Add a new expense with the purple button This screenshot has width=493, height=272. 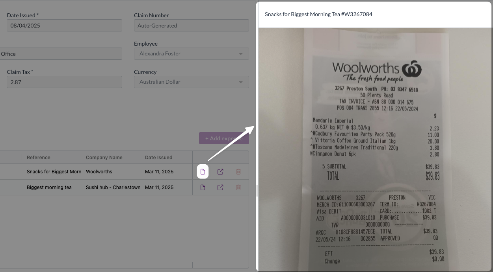(x=224, y=138)
